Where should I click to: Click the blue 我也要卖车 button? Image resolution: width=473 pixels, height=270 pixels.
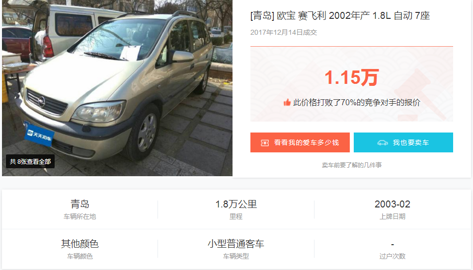[403, 142]
